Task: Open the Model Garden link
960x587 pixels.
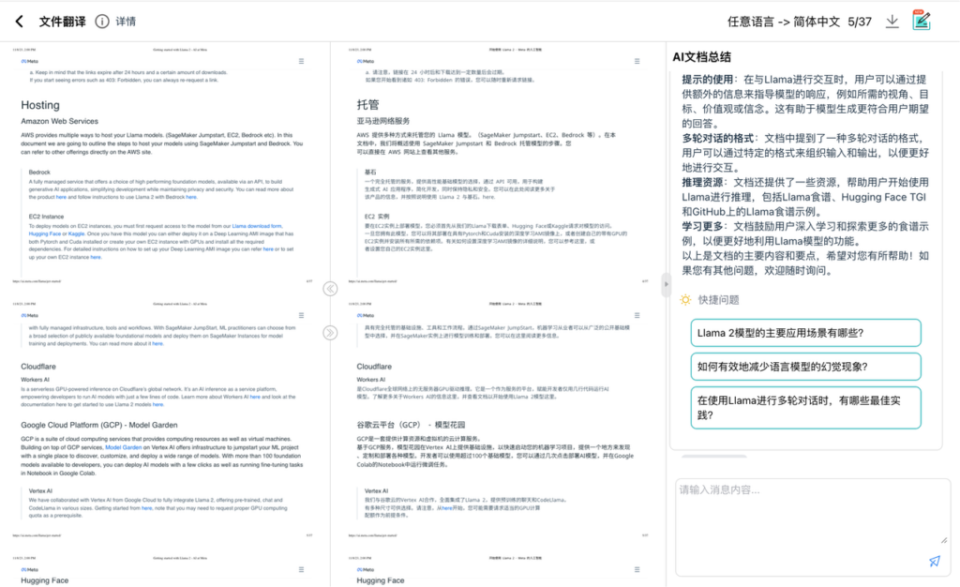Action: tap(123, 447)
